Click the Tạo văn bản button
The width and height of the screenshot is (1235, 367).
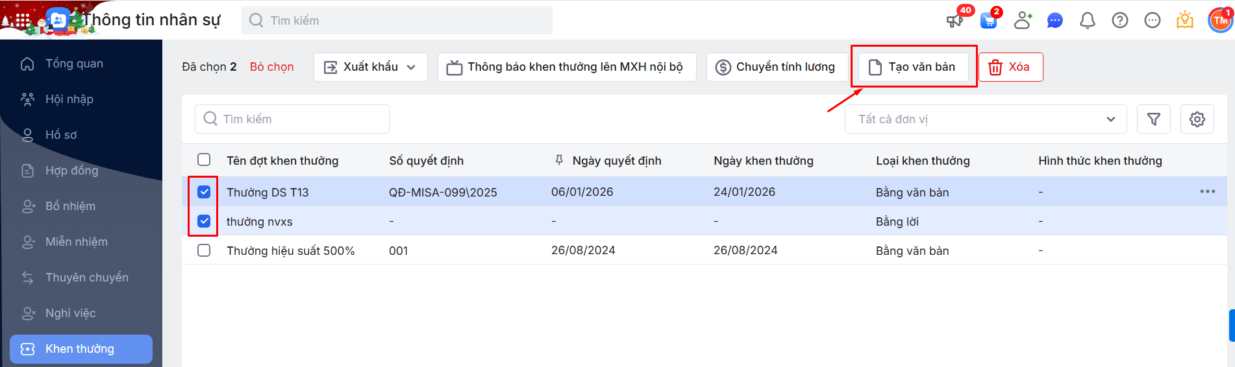click(913, 67)
